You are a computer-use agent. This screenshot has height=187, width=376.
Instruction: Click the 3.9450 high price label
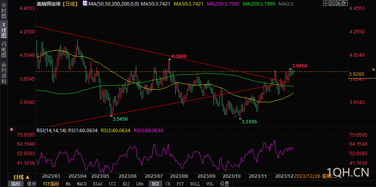click(300, 66)
